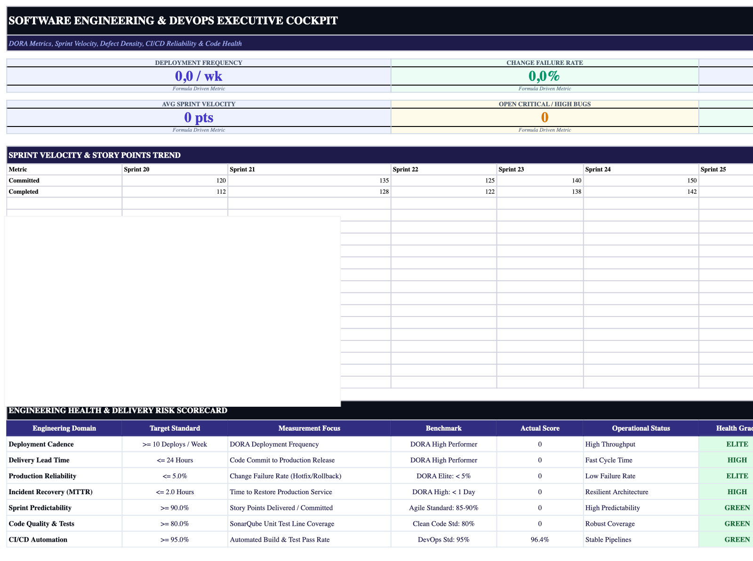
Task: Select OPEN CRITICAL / HIGH BUGS label
Action: [545, 104]
